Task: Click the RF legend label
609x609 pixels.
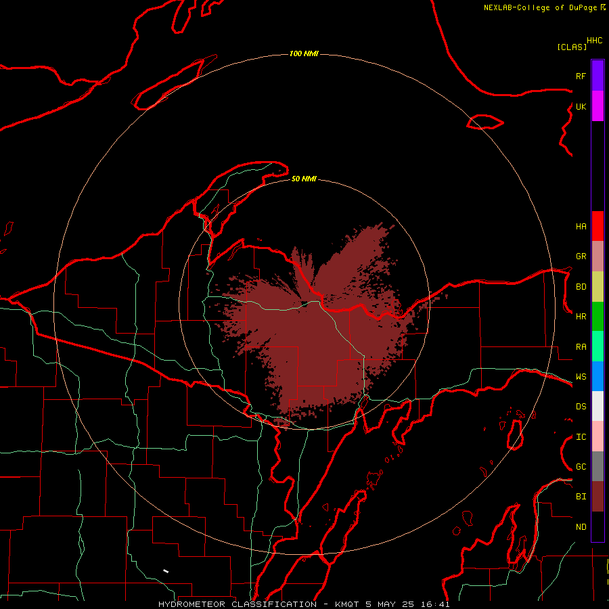Action: pos(581,76)
